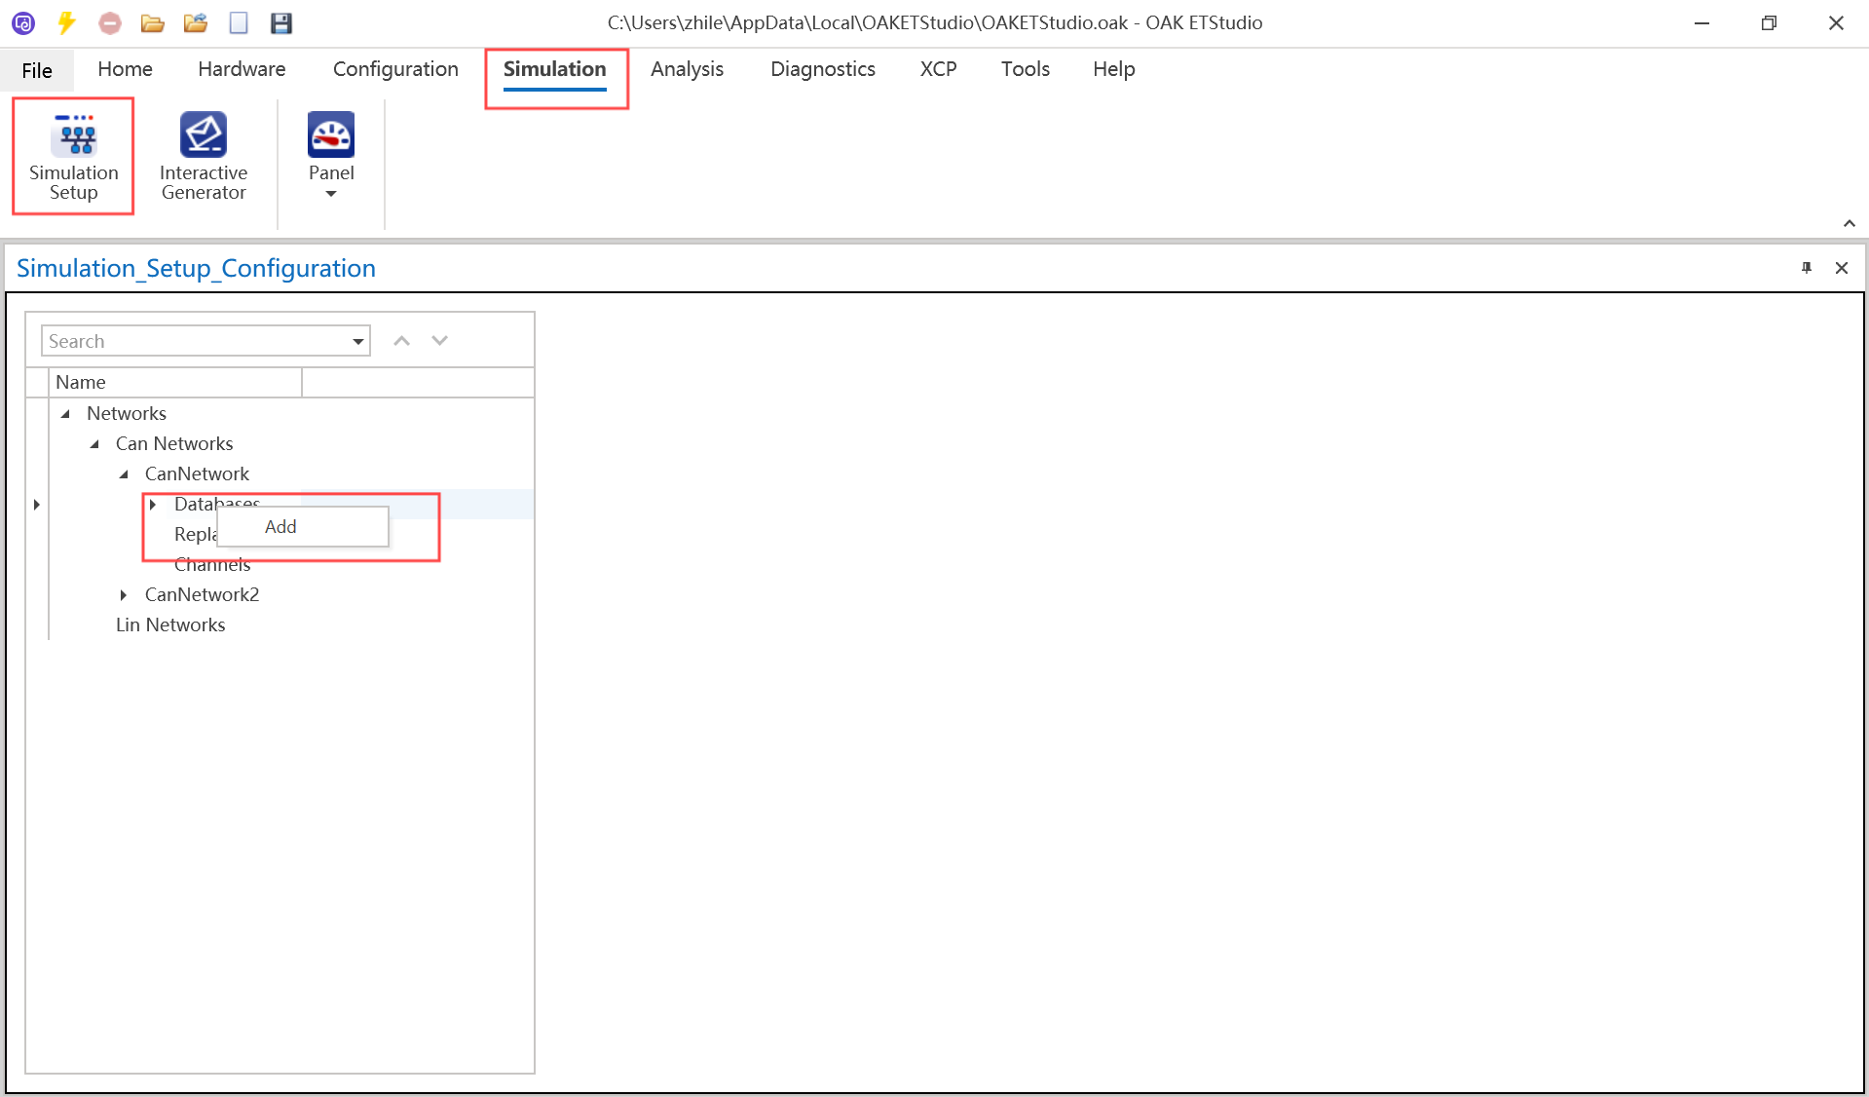Choose Add from the context menu
The width and height of the screenshot is (1869, 1097).
tap(280, 527)
